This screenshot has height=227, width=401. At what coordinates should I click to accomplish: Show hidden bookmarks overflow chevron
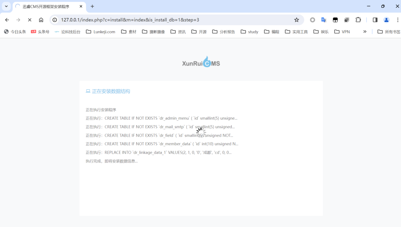coord(365,32)
